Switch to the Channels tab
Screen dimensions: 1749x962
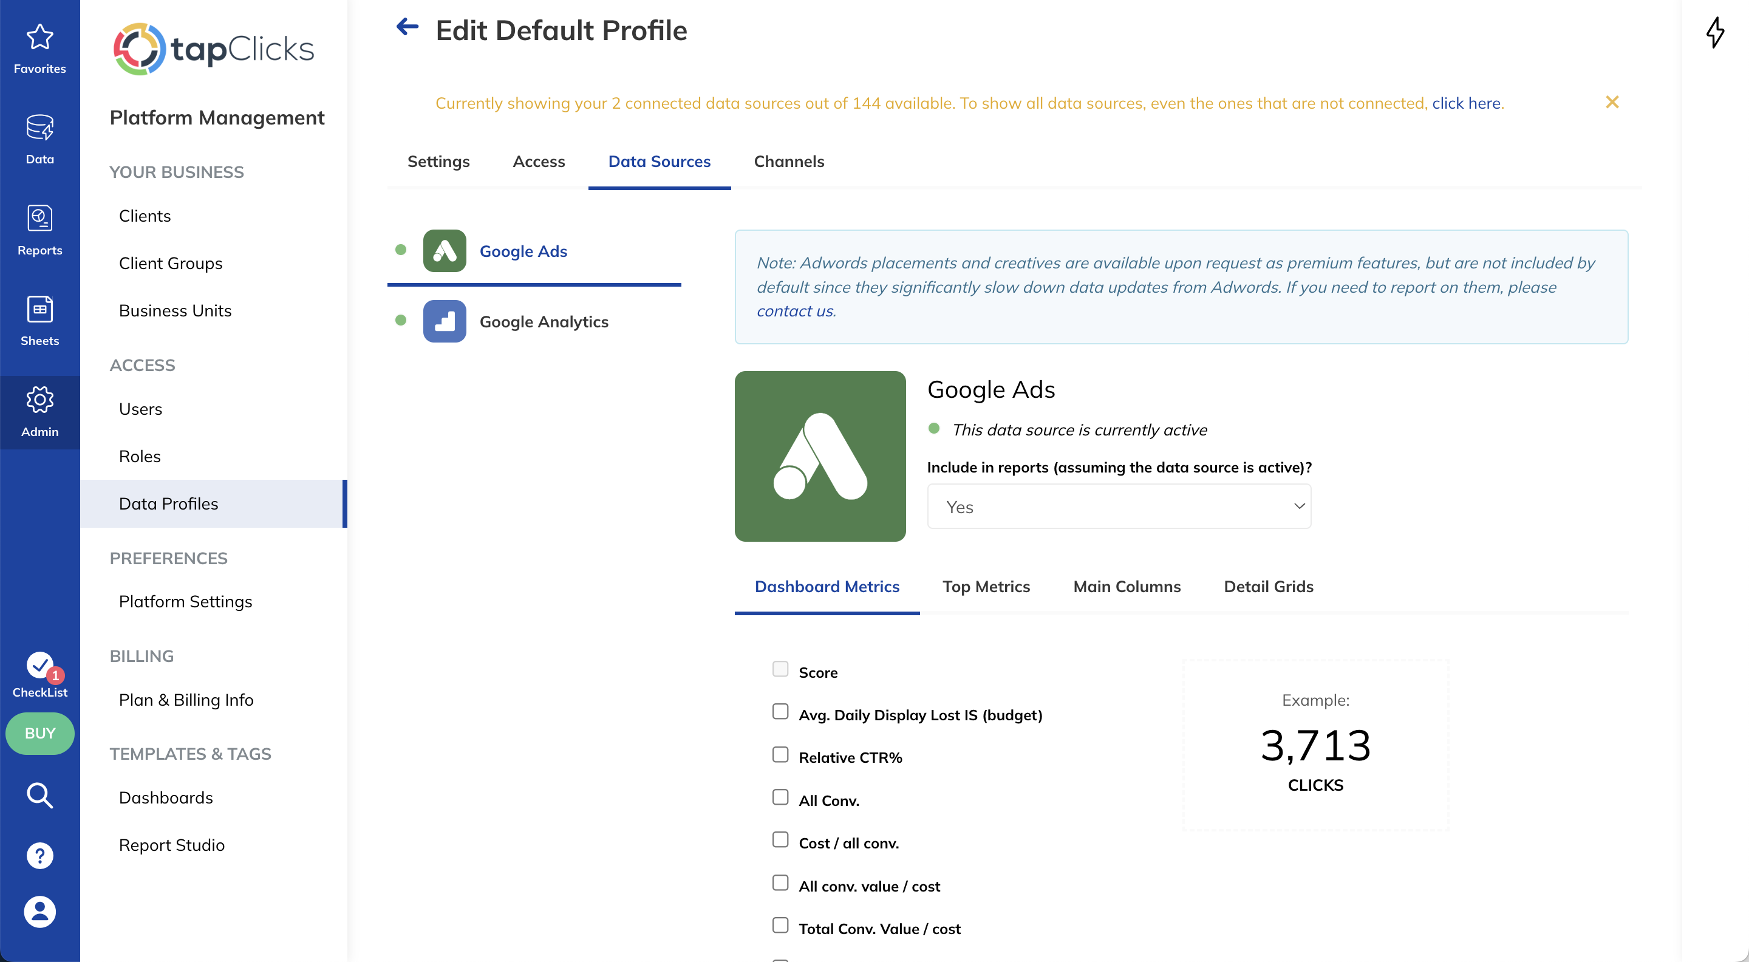pyautogui.click(x=789, y=162)
